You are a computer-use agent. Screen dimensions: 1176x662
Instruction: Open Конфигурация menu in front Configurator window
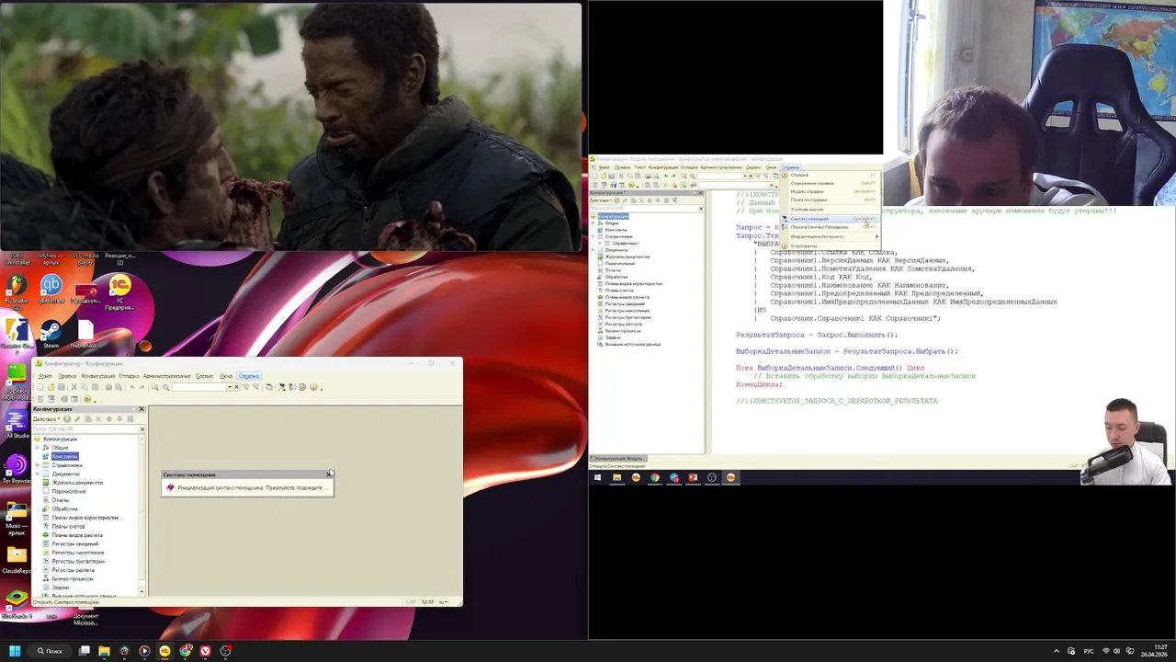[98, 376]
